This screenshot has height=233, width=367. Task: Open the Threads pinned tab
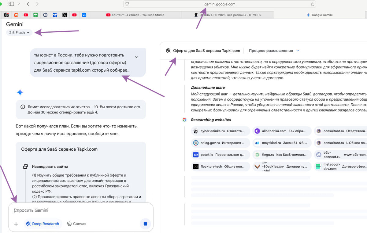click(x=6, y=15)
